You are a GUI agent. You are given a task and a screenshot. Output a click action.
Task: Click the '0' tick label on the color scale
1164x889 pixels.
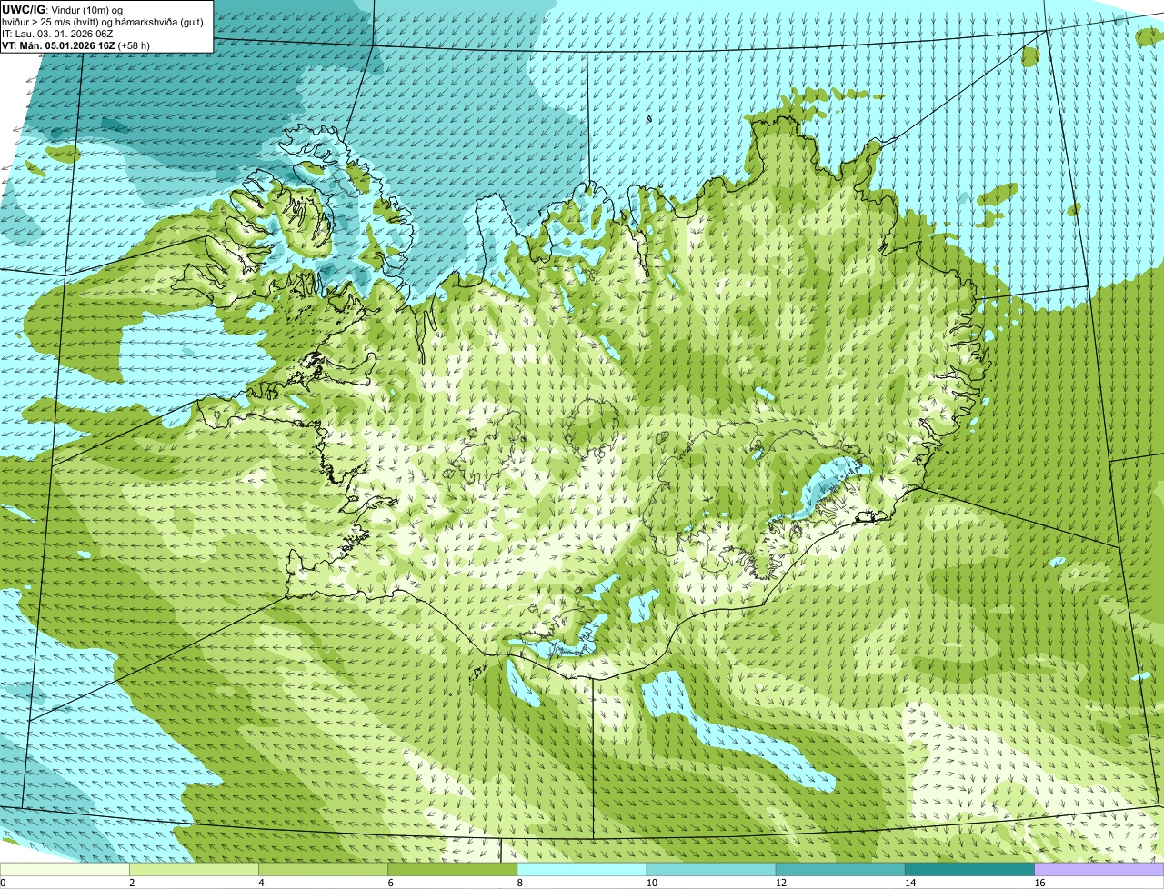[x=3, y=883]
